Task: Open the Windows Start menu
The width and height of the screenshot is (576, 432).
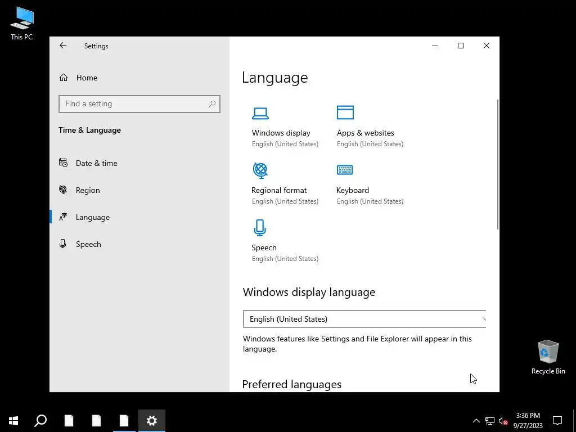Action: point(13,421)
